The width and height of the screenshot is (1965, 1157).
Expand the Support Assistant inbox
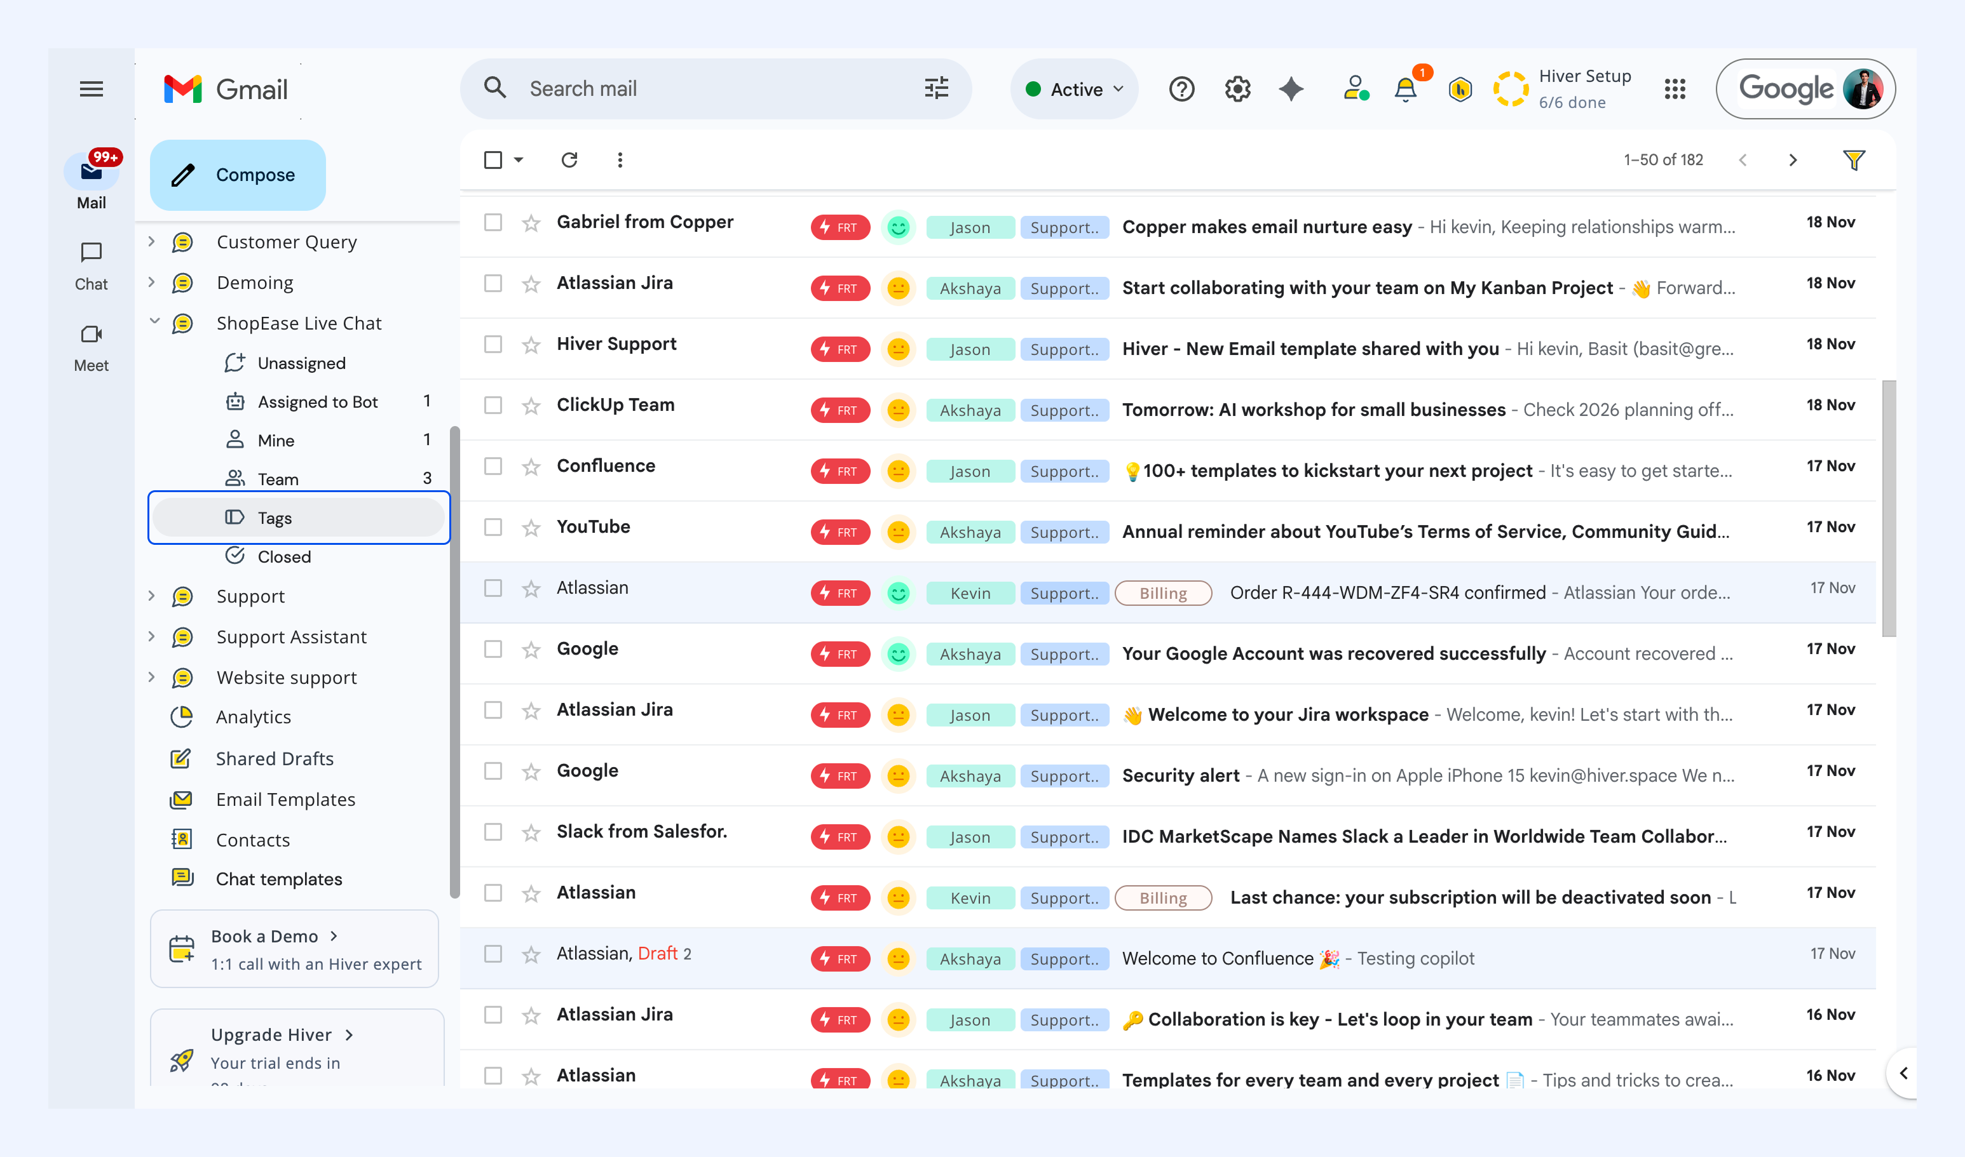tap(152, 637)
